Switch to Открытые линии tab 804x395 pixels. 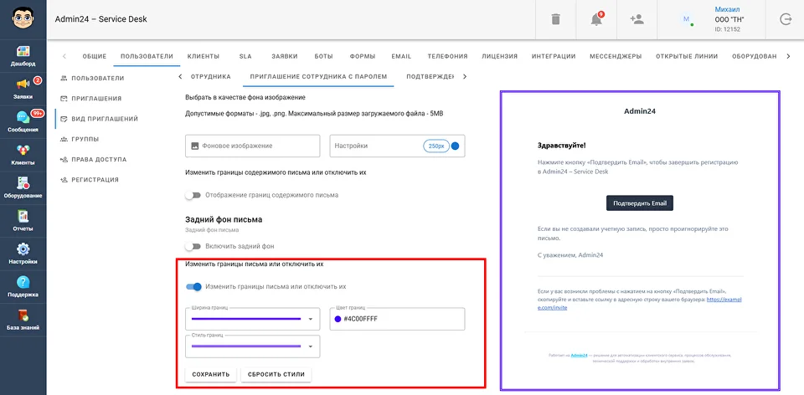click(687, 56)
